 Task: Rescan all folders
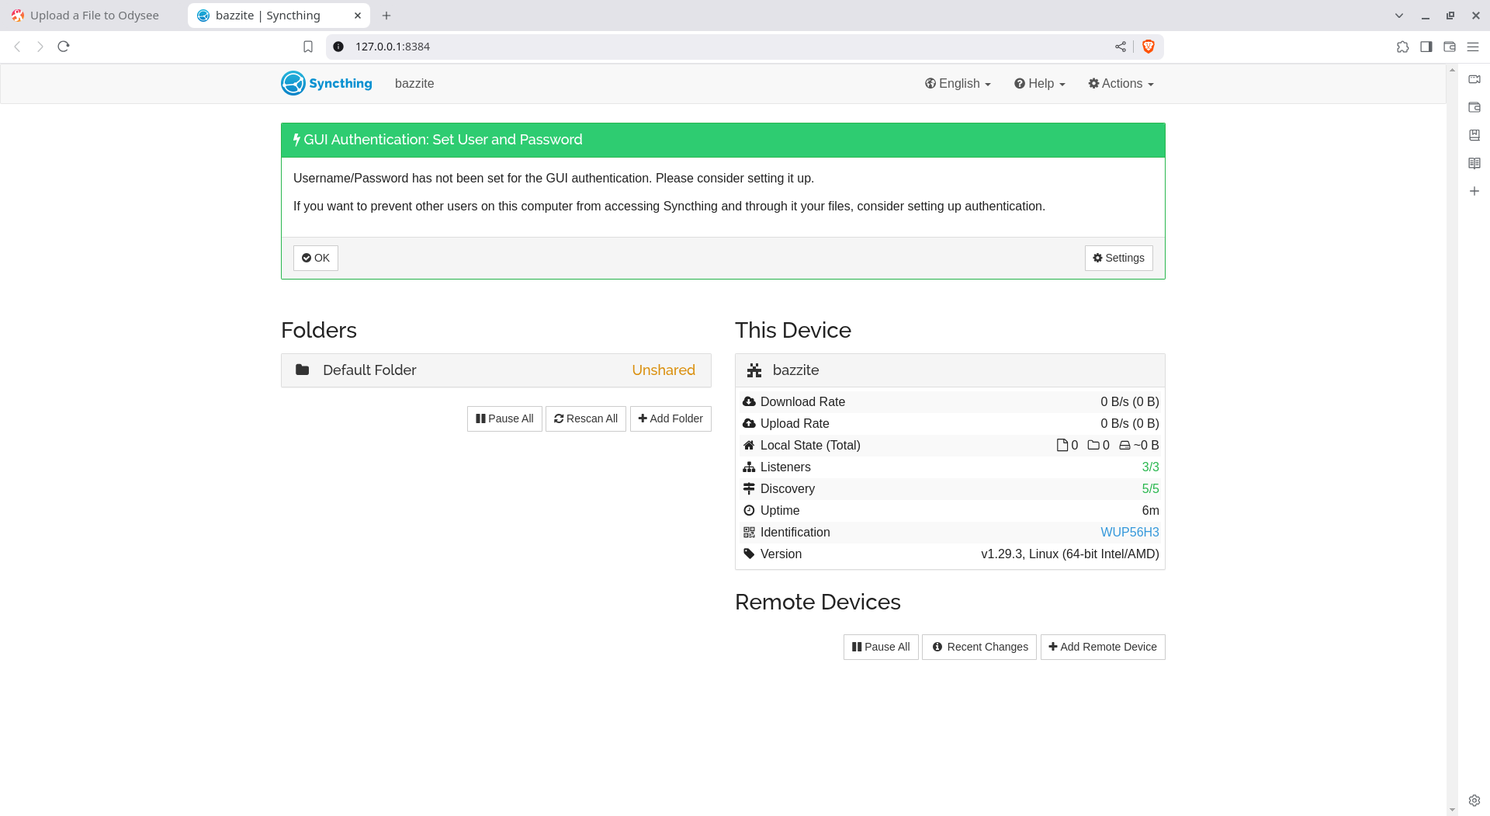(x=586, y=418)
